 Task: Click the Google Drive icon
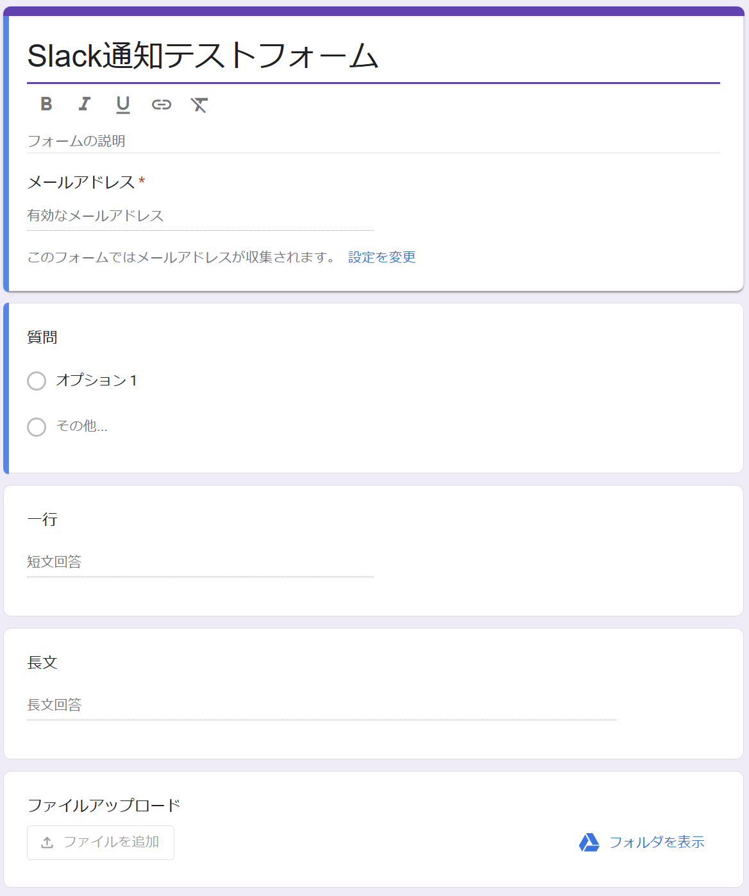pyautogui.click(x=589, y=842)
